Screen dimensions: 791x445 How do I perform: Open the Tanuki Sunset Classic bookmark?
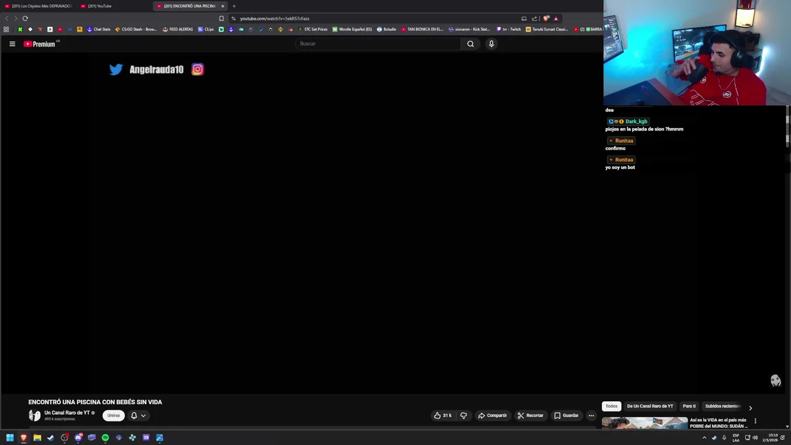(547, 29)
